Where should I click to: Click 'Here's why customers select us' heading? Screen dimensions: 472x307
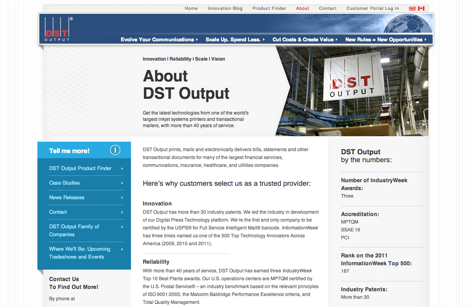click(x=227, y=183)
